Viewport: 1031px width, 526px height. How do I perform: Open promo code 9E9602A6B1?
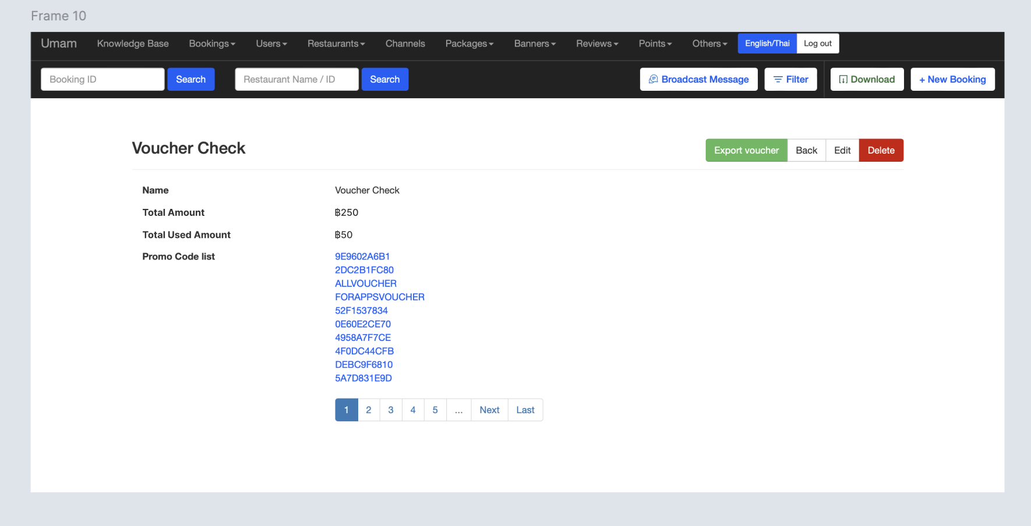[x=362, y=257]
